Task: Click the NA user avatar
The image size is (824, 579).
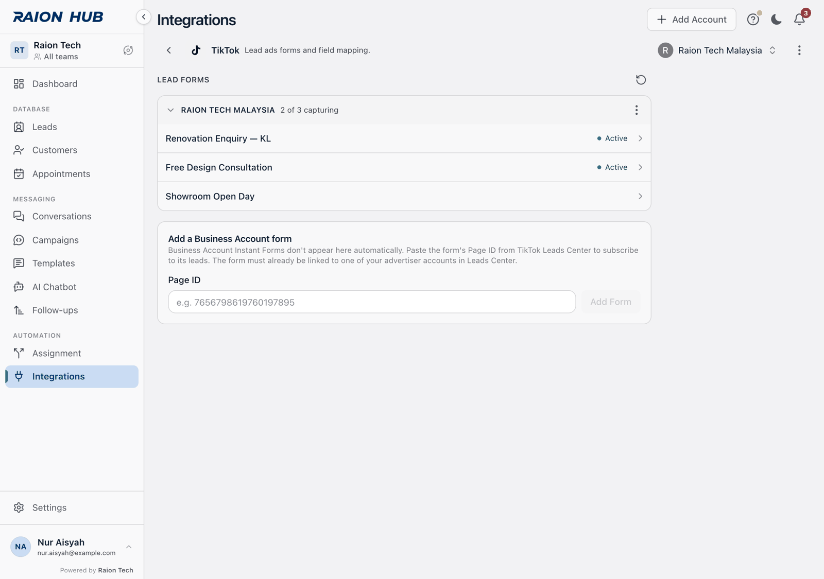Action: point(21,547)
